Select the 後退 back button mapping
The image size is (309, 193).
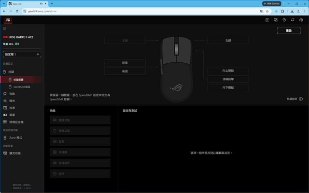tap(125, 71)
